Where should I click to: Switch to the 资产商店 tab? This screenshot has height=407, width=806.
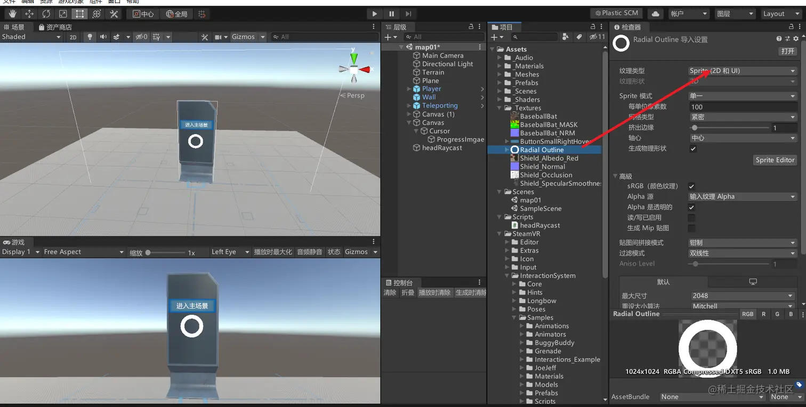pos(55,27)
